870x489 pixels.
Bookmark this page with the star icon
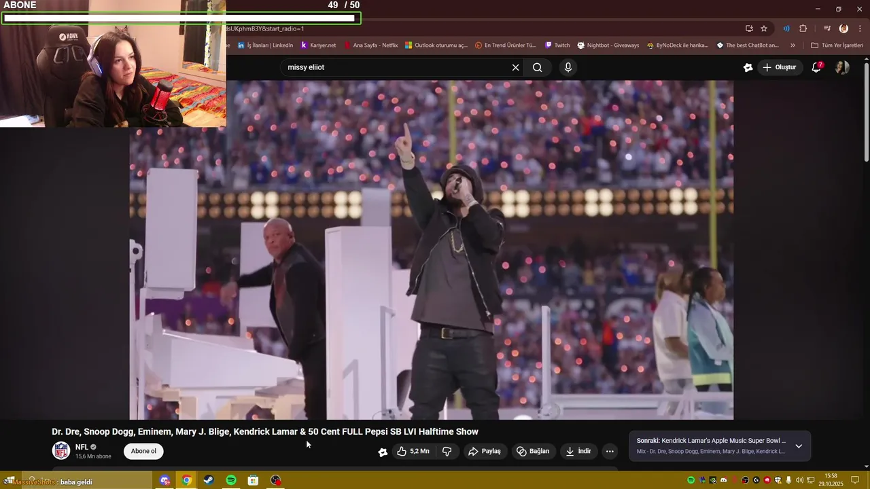click(x=764, y=29)
